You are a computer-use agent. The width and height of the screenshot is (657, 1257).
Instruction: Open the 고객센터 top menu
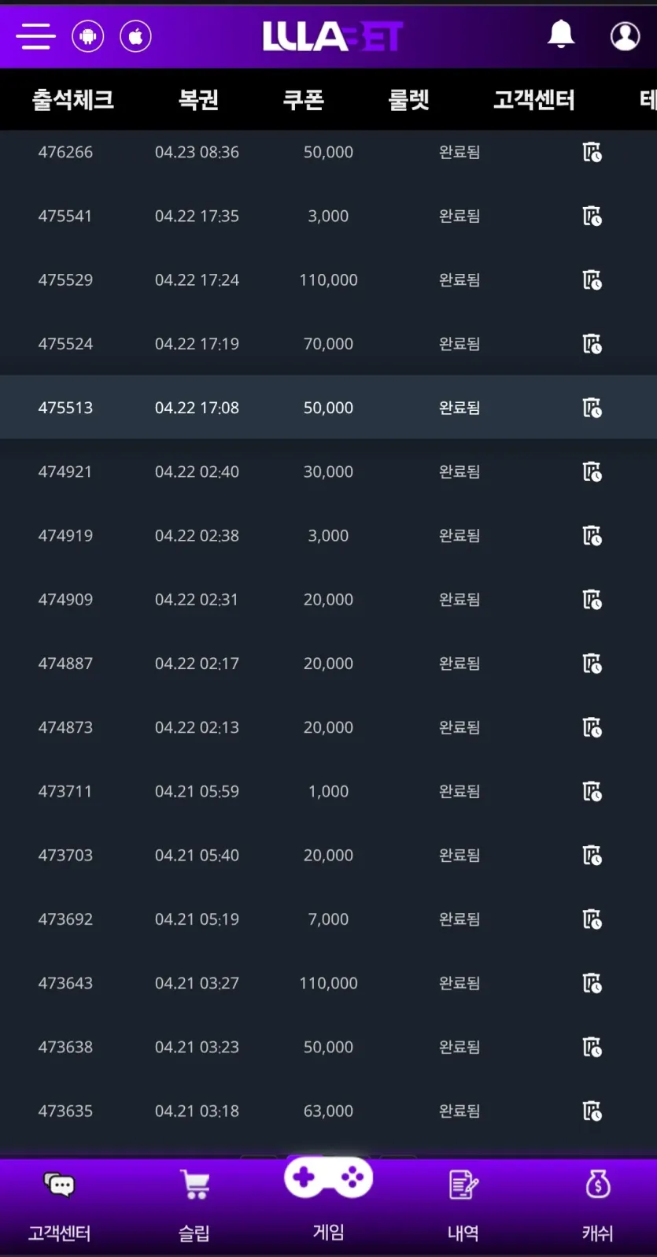[x=534, y=100]
